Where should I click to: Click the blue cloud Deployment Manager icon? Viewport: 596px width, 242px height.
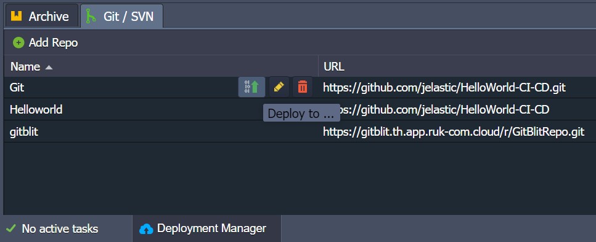point(146,228)
